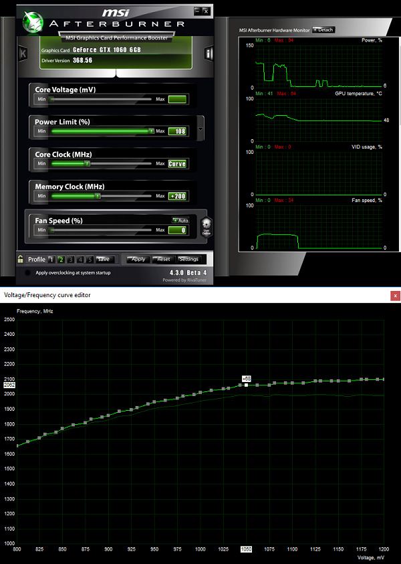401x564 pixels.
Task: Select profile slot 1
Action: point(51,260)
